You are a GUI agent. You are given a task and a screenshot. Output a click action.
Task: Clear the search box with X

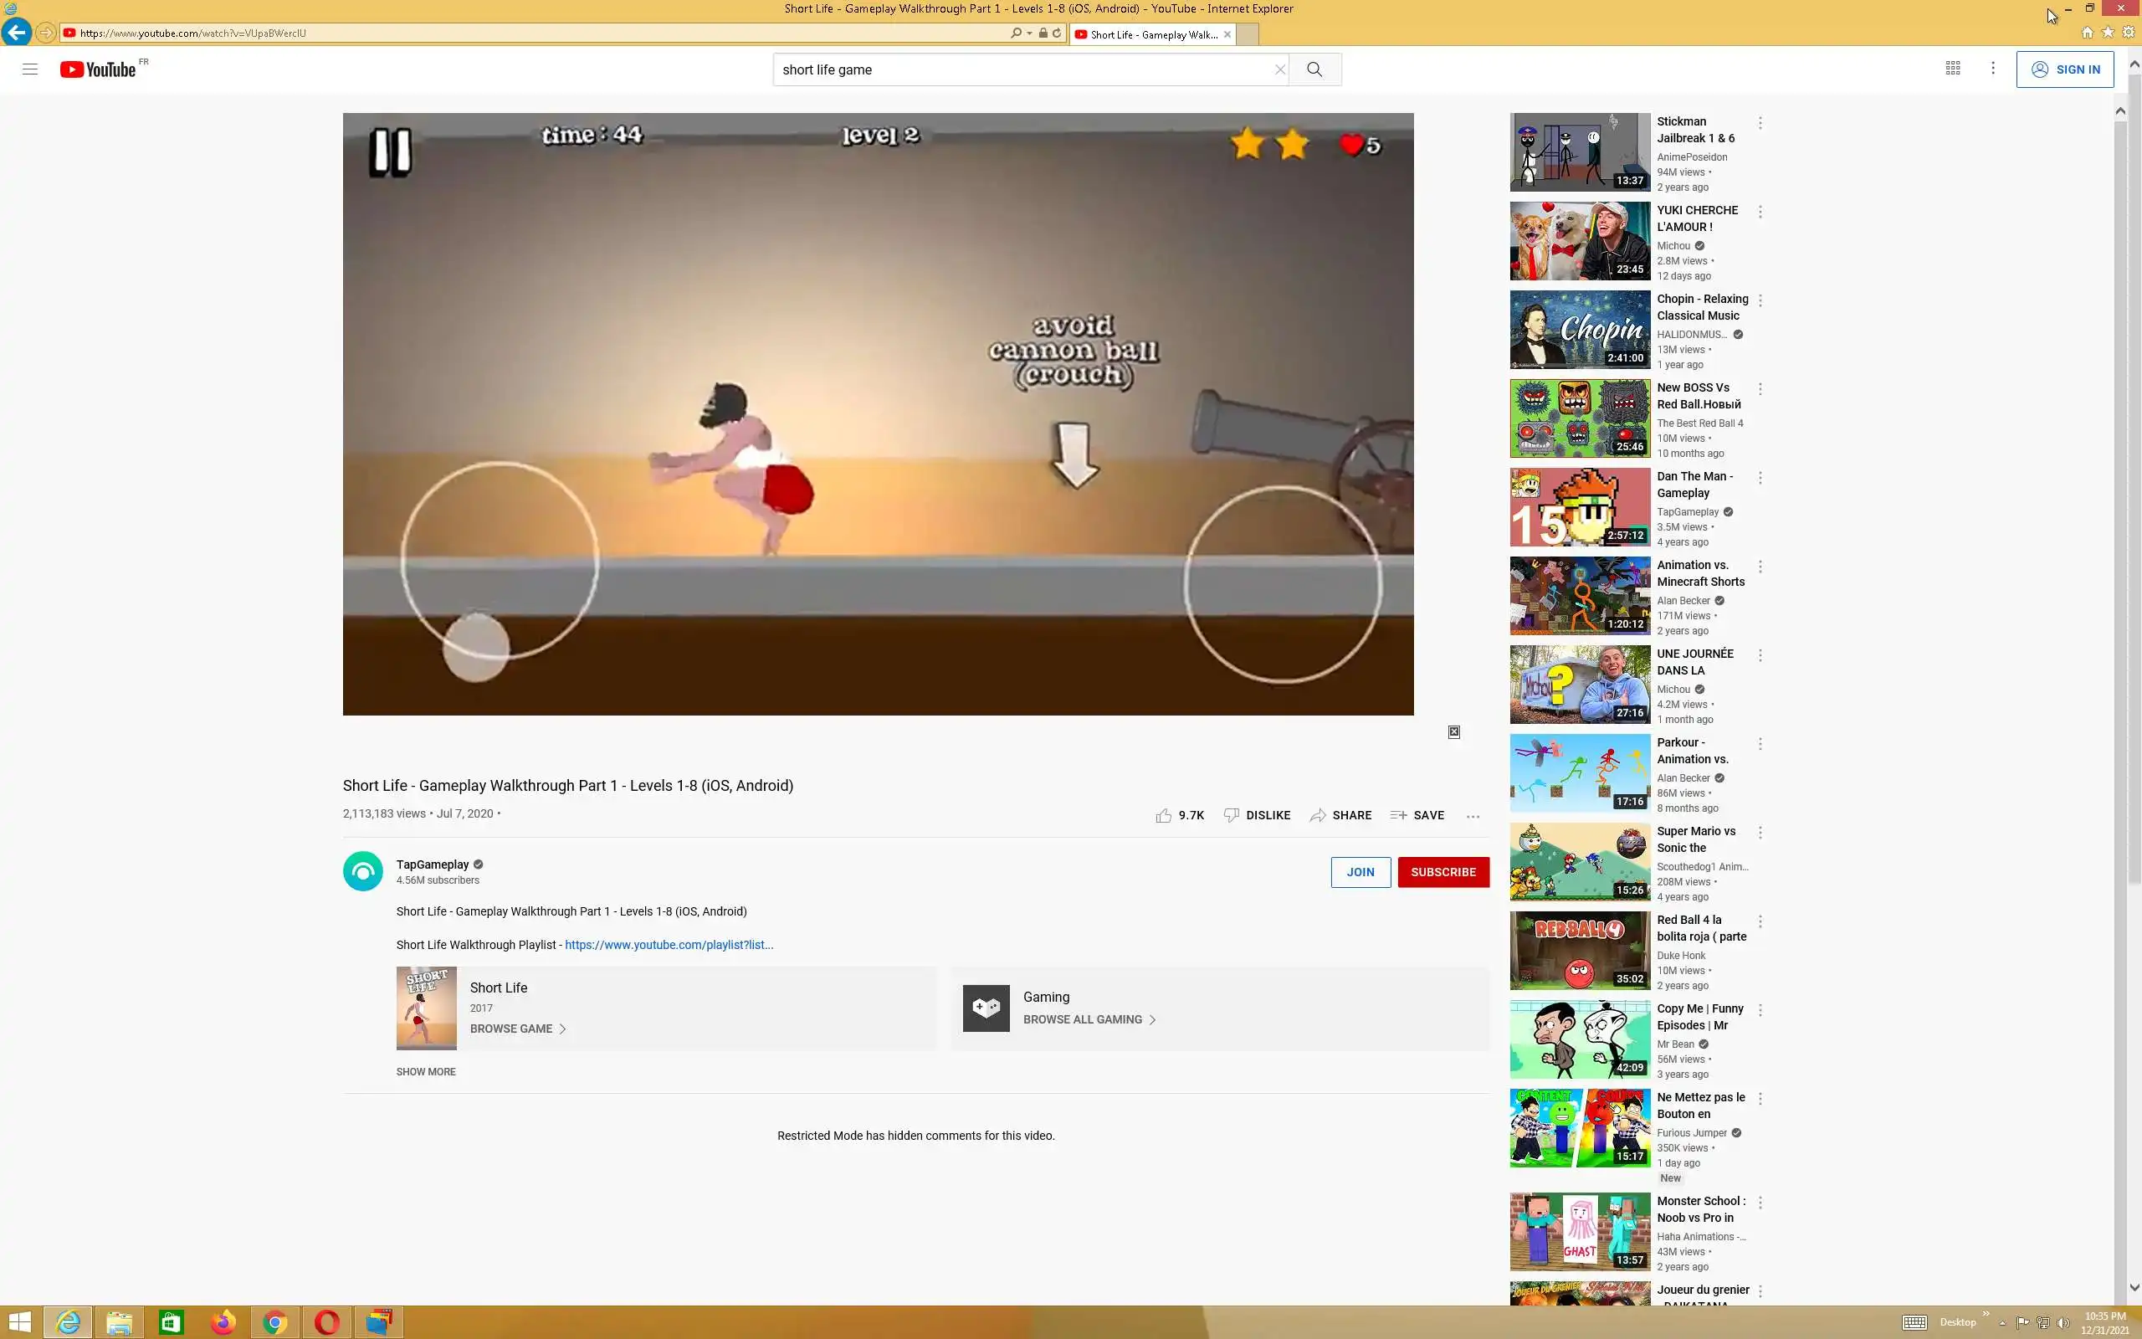[1279, 69]
